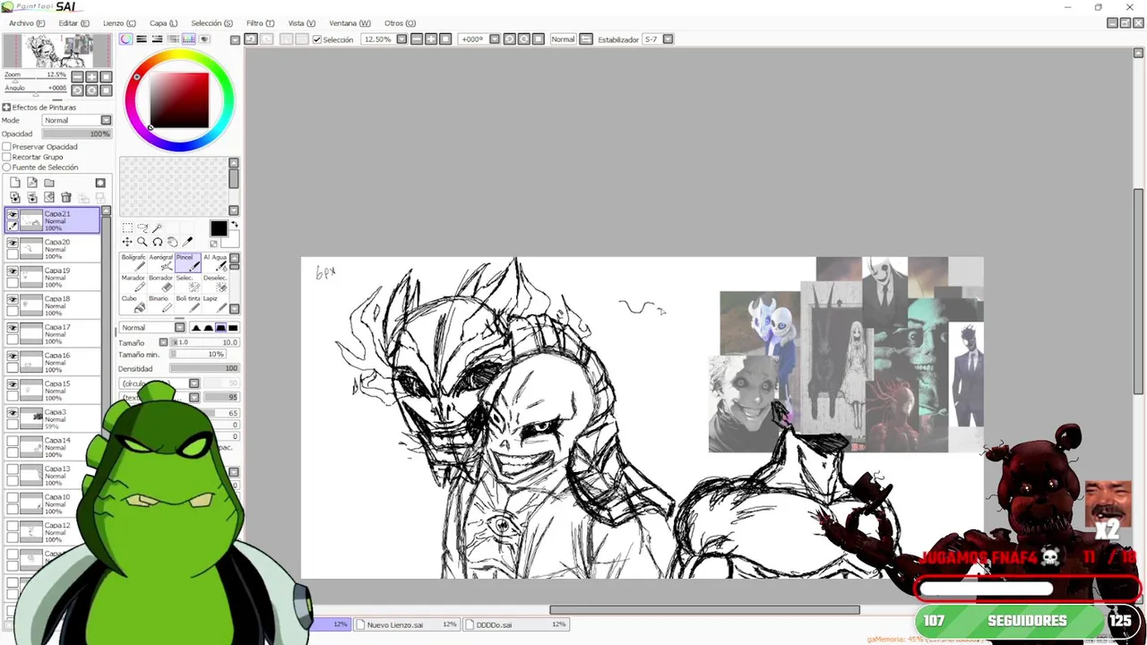Select the Cubo bucket tool
This screenshot has width=1147, height=645.
coord(134,305)
